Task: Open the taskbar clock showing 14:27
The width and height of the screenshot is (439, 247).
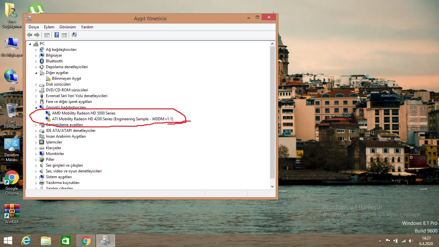Action: point(426,241)
